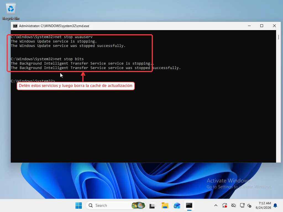The image size is (283, 212).
Task: Click 'Background Intelligent Transfer Service service is stopping' line
Action: pyautogui.click(x=82, y=63)
